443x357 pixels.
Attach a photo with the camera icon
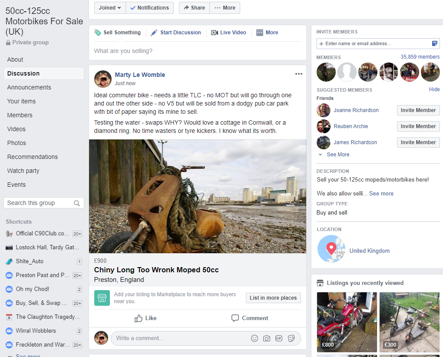(x=267, y=338)
